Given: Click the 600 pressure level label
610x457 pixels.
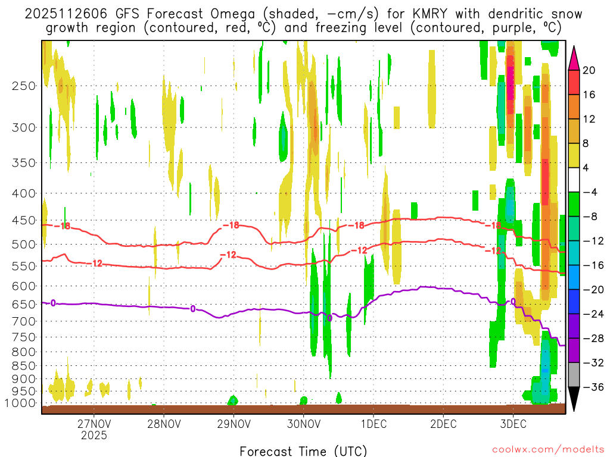Looking at the screenshot, I should point(24,286).
